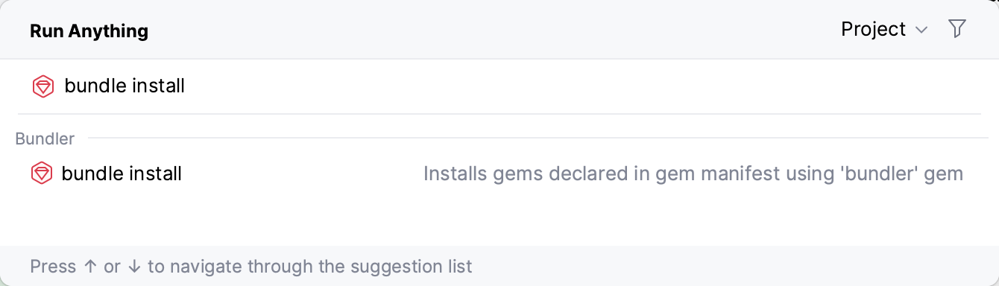Focus the 'bundle install' command input field
Viewport: 999px width, 286px height.
[x=499, y=86]
